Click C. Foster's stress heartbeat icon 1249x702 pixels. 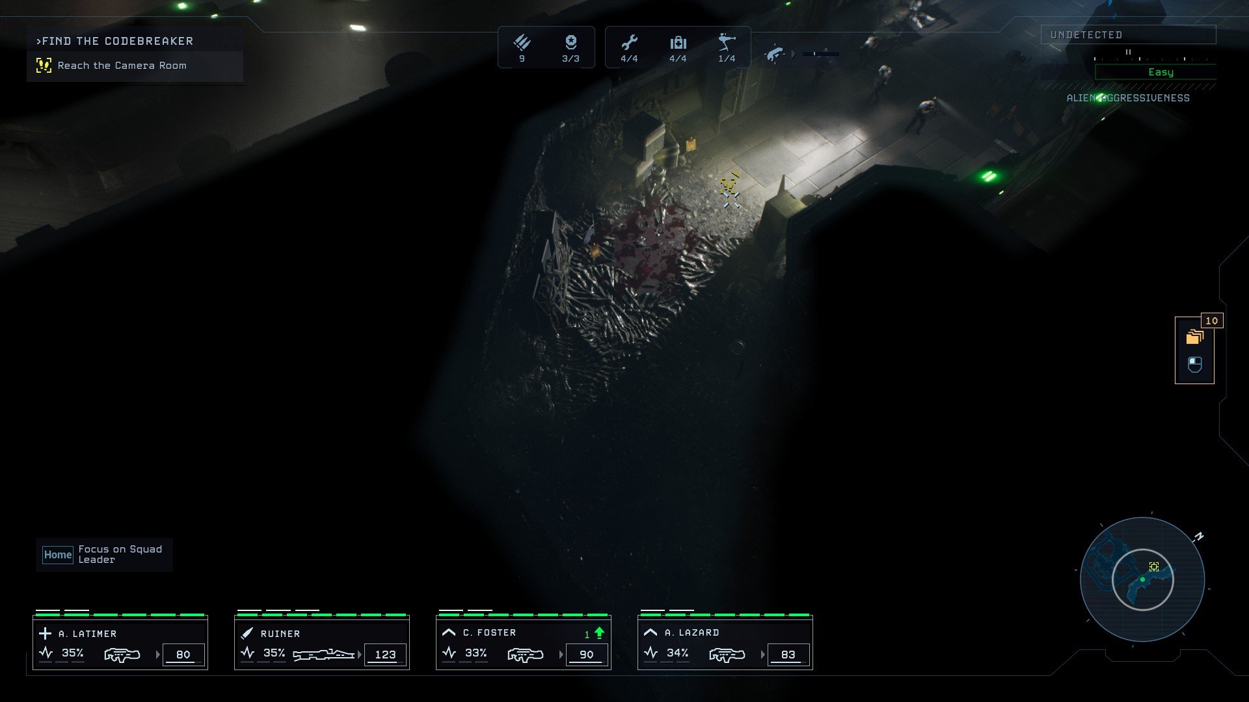pyautogui.click(x=450, y=653)
